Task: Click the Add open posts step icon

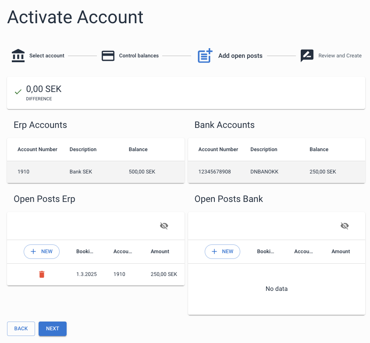Action: (205, 56)
